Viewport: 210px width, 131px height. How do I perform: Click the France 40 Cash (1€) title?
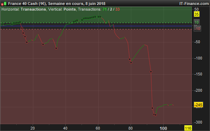click(27, 4)
